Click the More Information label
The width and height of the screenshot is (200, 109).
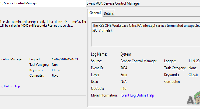(x=104, y=95)
